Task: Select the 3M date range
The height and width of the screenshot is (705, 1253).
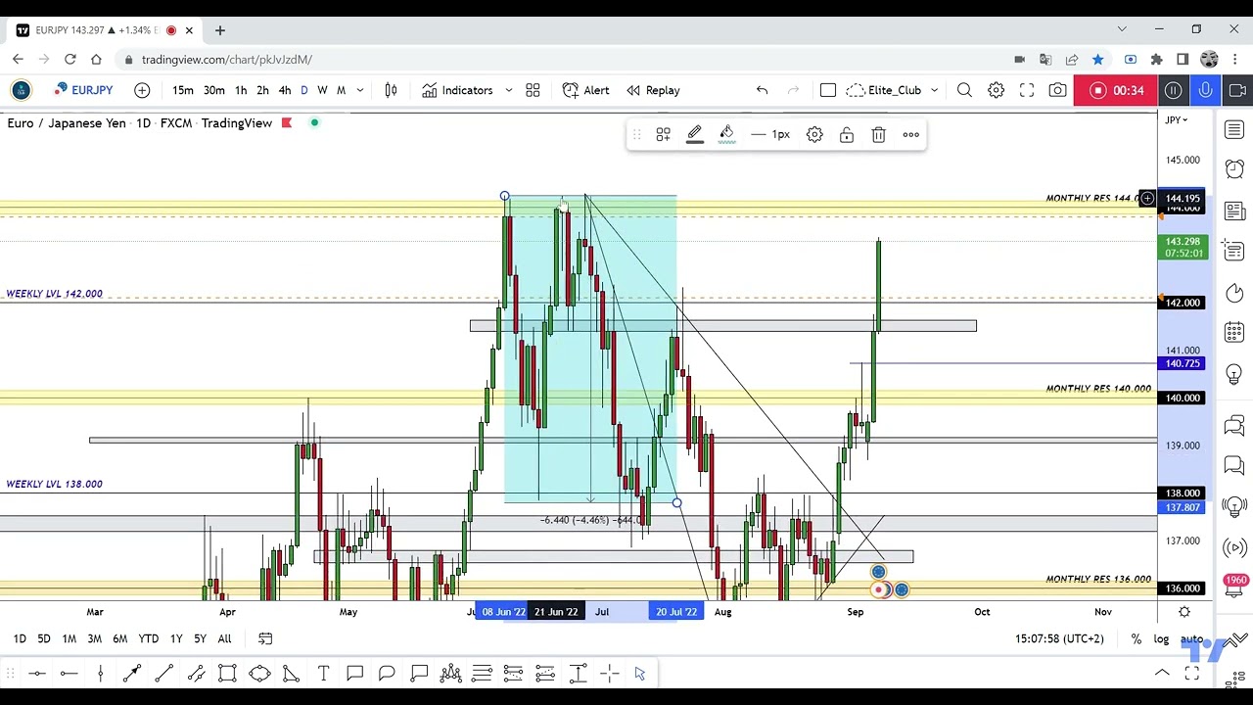Action: click(94, 638)
